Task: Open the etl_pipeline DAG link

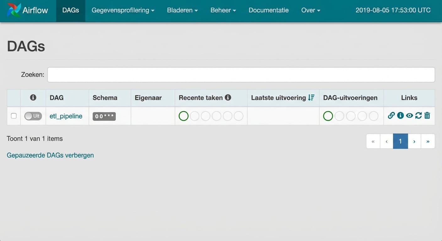Action: click(x=66, y=116)
